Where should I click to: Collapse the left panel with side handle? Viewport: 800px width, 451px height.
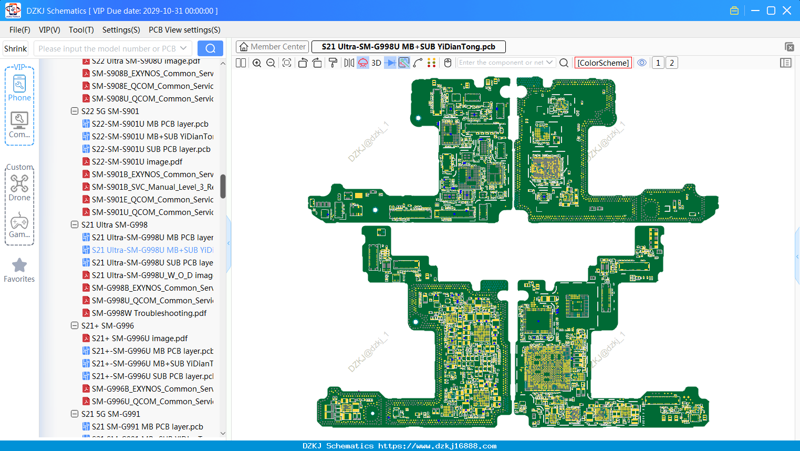pos(228,243)
